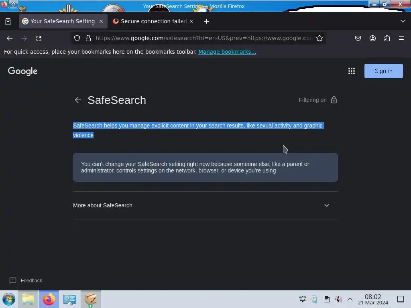Click the Filtering on status text
The width and height of the screenshot is (411, 308).
point(313,100)
